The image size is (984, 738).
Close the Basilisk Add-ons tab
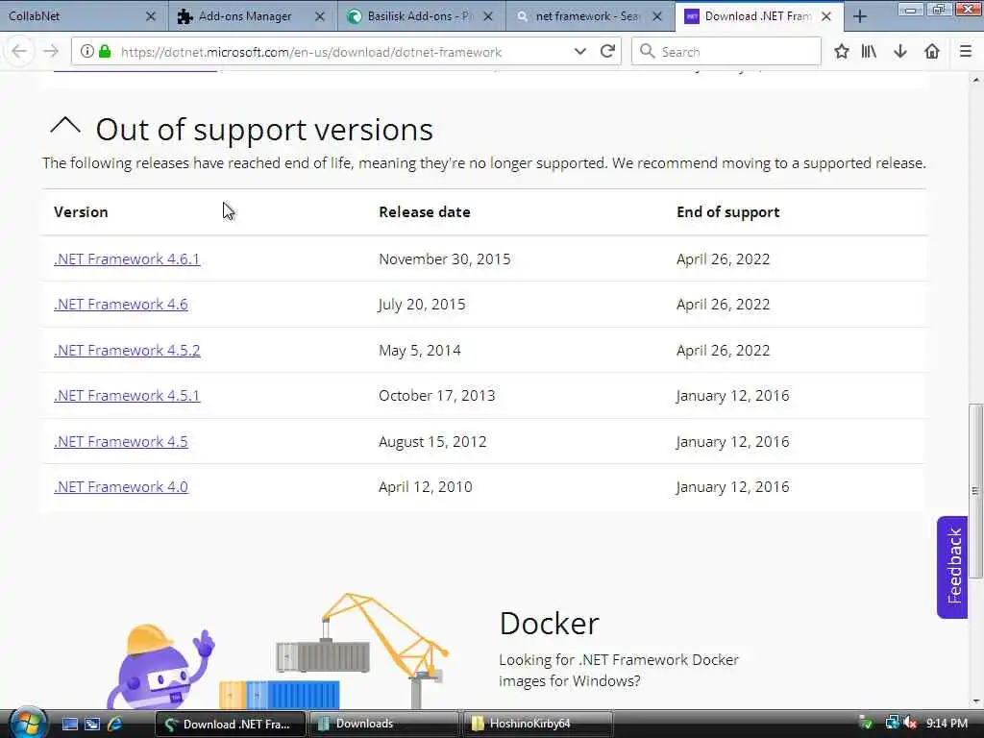pos(488,16)
